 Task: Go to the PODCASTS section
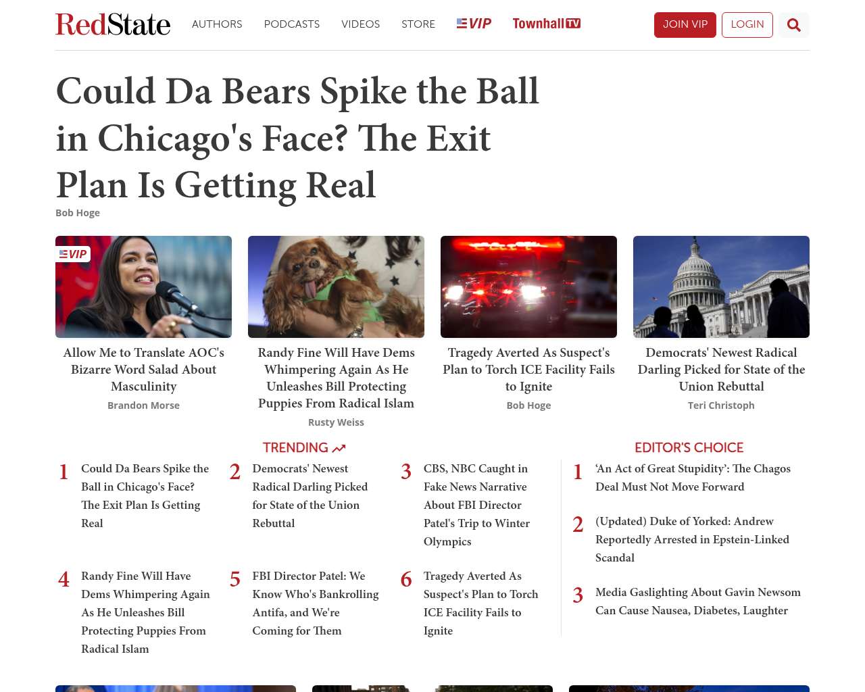[x=292, y=24]
